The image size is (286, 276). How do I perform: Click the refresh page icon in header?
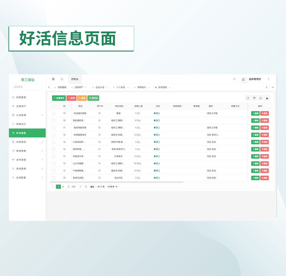(x=62, y=79)
